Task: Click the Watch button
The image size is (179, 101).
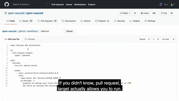Action: tap(125, 13)
